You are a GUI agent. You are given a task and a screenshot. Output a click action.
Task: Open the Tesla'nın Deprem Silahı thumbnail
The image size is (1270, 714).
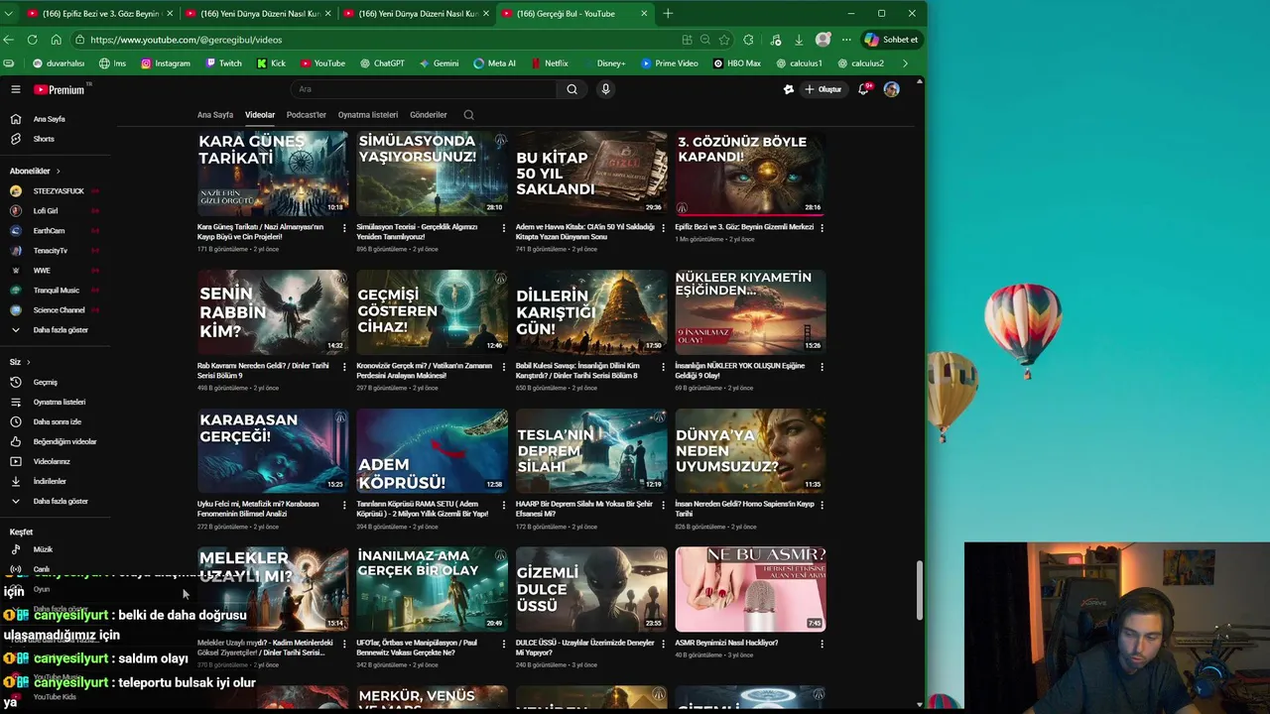click(x=591, y=451)
